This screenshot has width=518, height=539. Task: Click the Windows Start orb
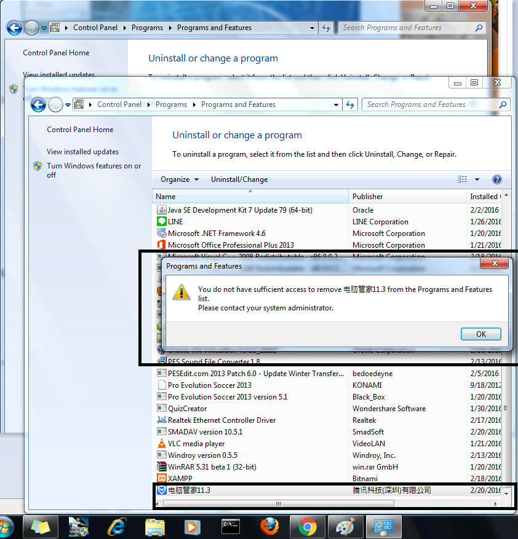click(5, 527)
